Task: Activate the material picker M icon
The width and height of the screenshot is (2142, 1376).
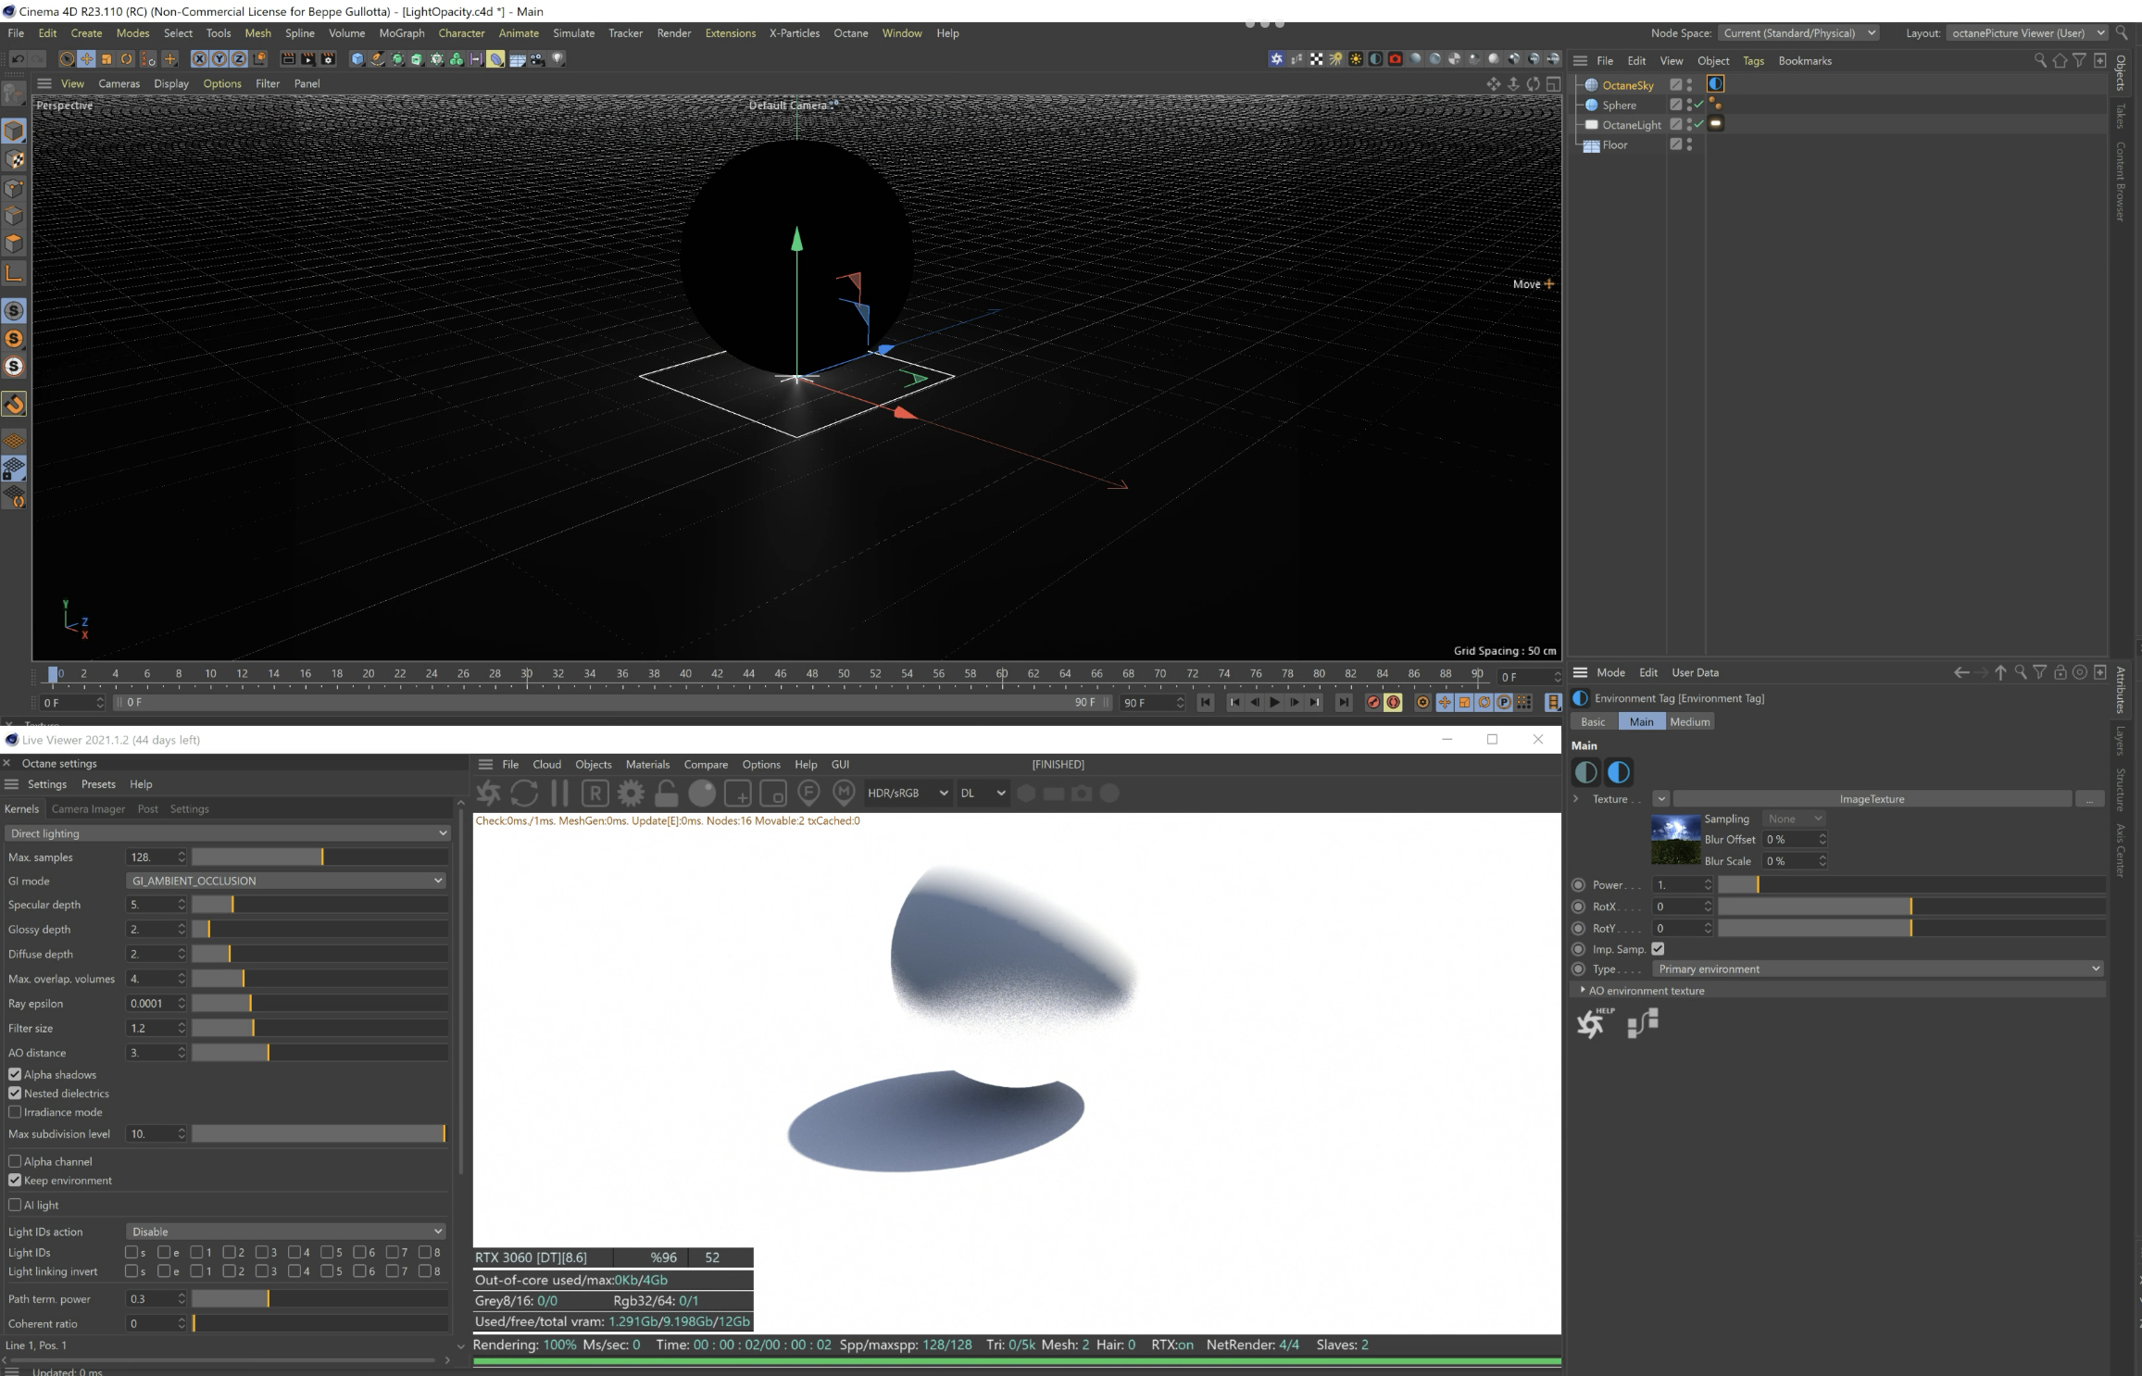Action: pos(844,793)
